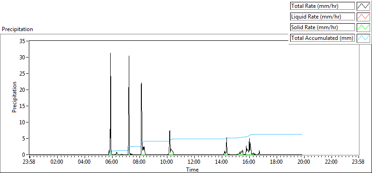Image resolution: width=372 pixels, height=173 pixels.
Task: Click the 0 y-axis value
Action: 24,155
